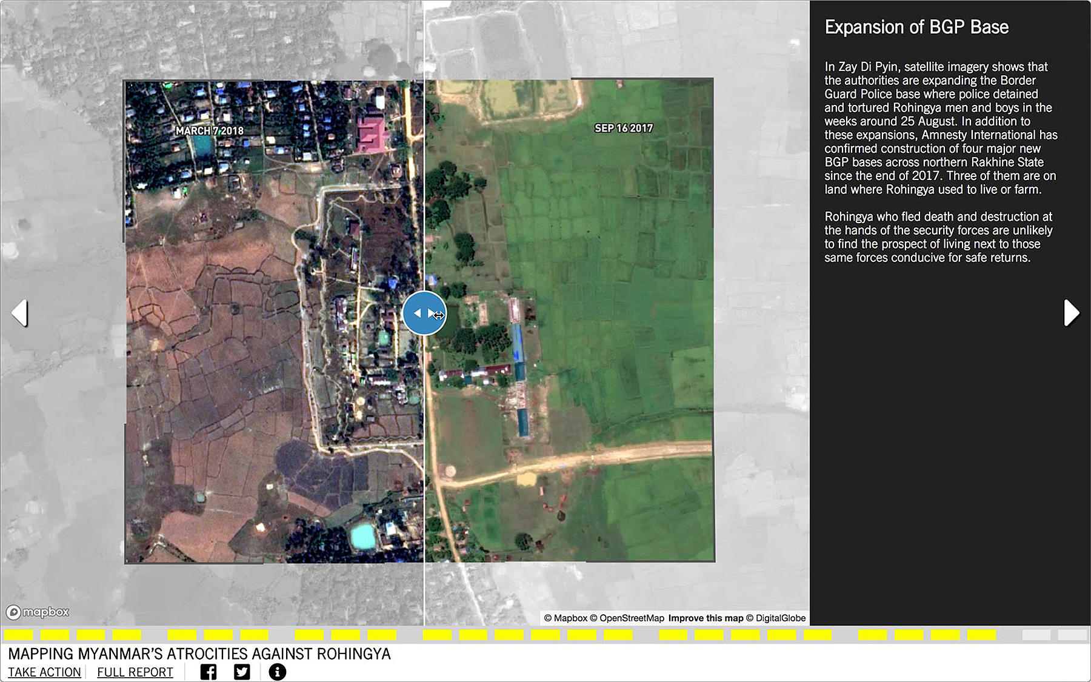Advance to next slide with right arrow
1091x682 pixels.
click(1071, 313)
